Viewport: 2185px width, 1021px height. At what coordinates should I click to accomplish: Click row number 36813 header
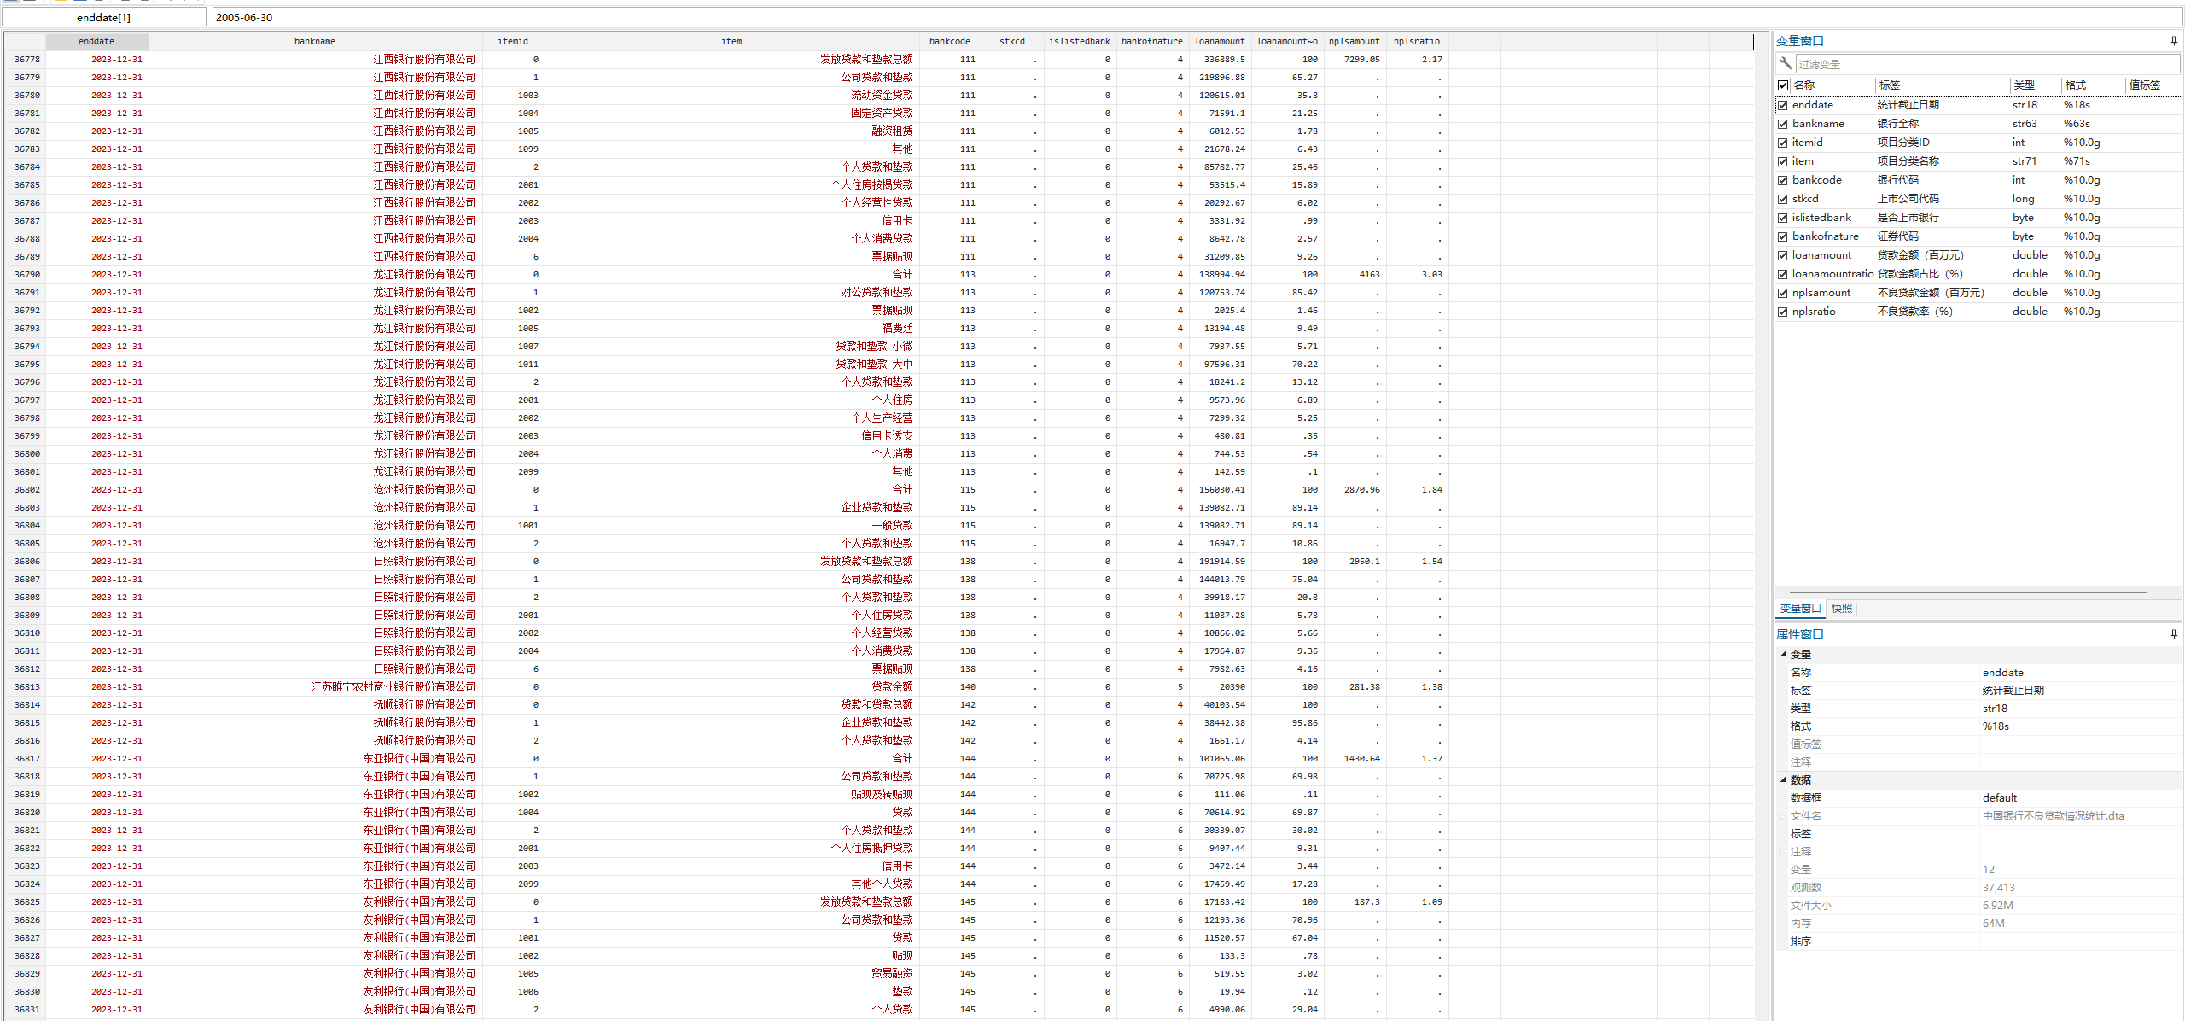26,686
